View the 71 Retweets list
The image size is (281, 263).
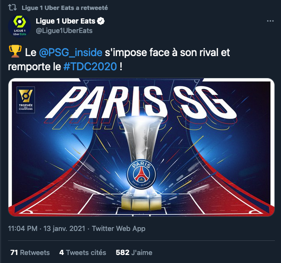30,253
